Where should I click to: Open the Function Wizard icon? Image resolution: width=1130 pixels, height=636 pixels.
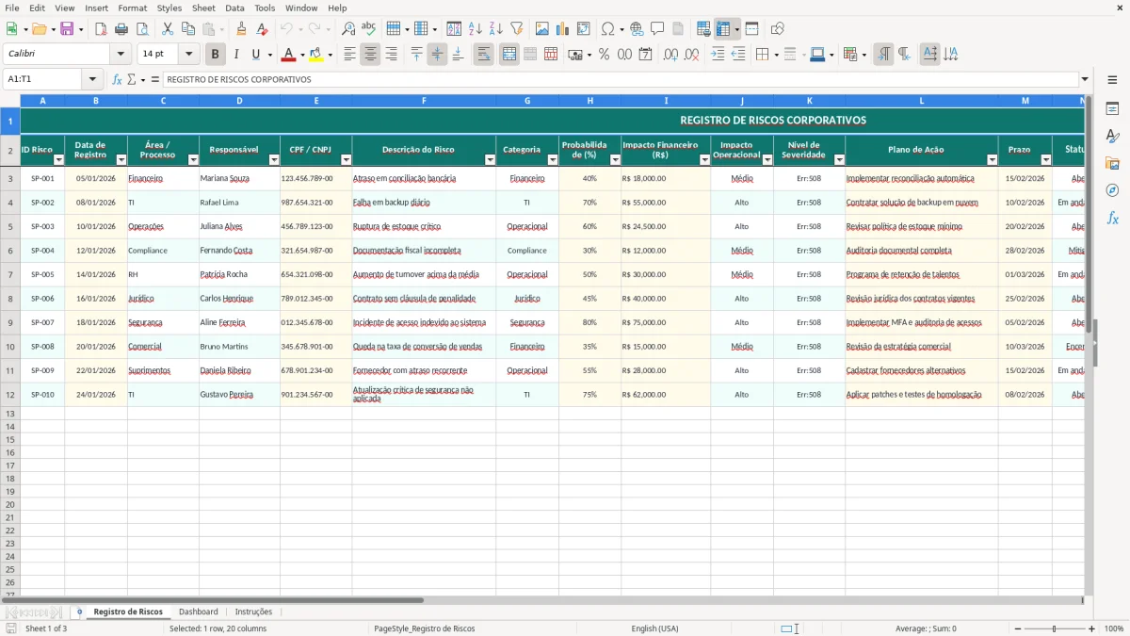pos(117,79)
